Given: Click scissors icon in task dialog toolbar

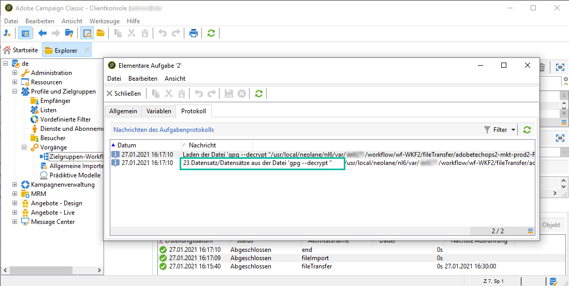Looking at the screenshot, I should tap(168, 94).
